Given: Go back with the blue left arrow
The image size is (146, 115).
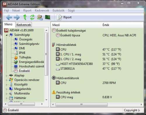Looking at the screenshot, I should (9, 17).
